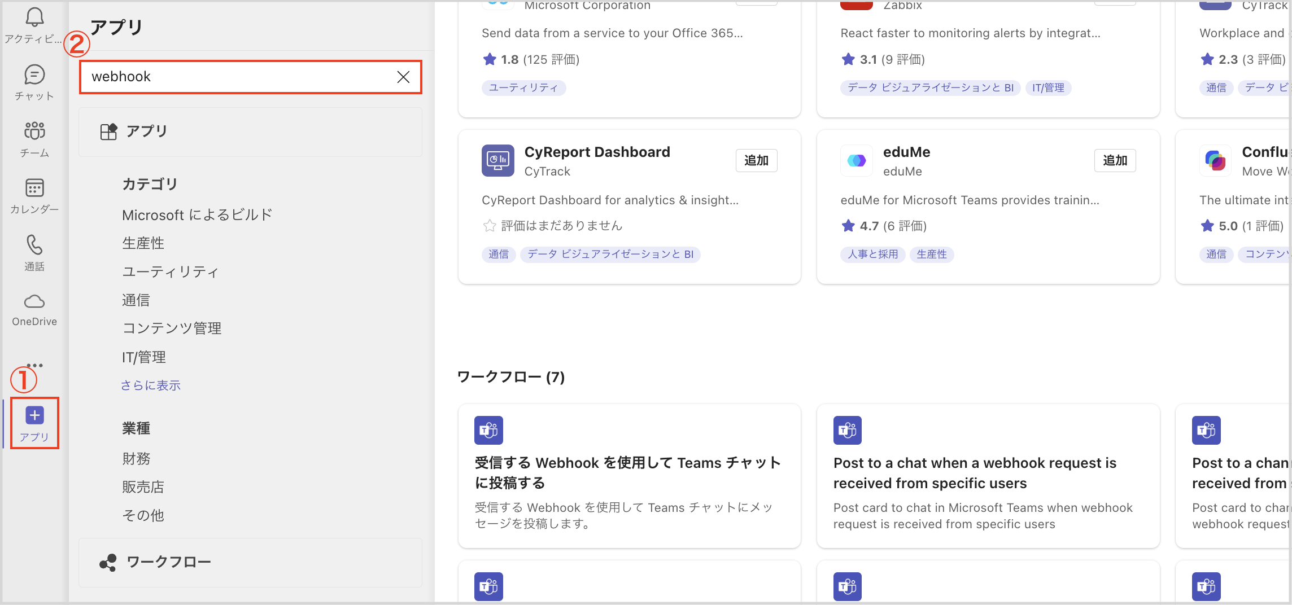Click 追加 button for eduMe

click(x=1115, y=160)
